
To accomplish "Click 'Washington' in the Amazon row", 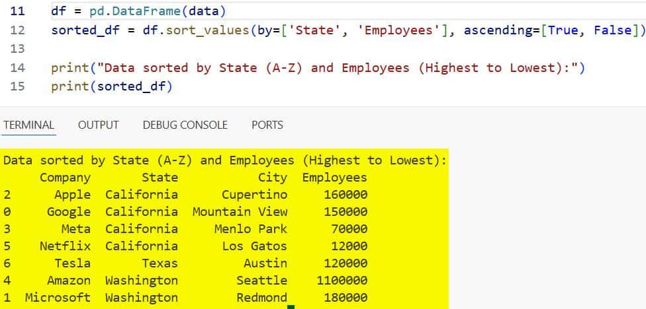I will click(142, 280).
